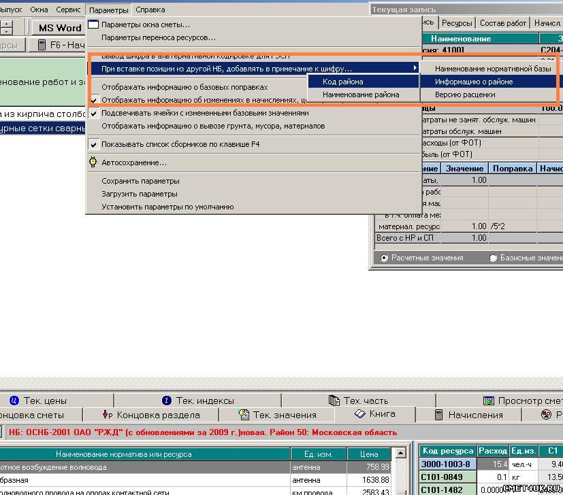The image size is (563, 495).
Task: Click Загрузить параметры
Action: [253, 194]
